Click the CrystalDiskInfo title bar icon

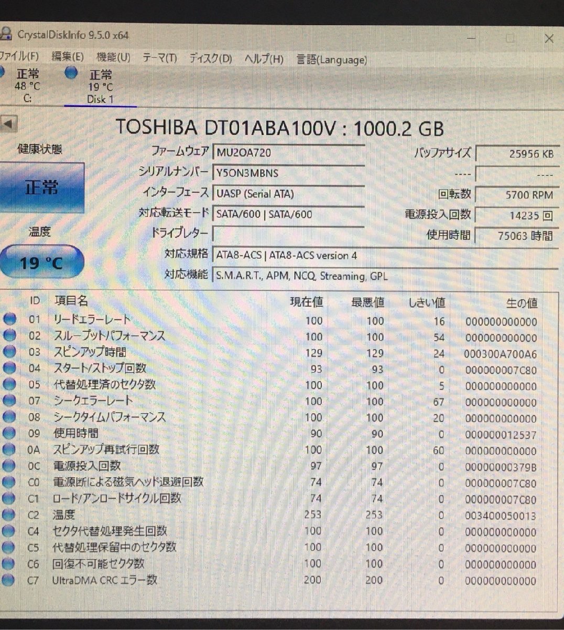pyautogui.click(x=5, y=34)
